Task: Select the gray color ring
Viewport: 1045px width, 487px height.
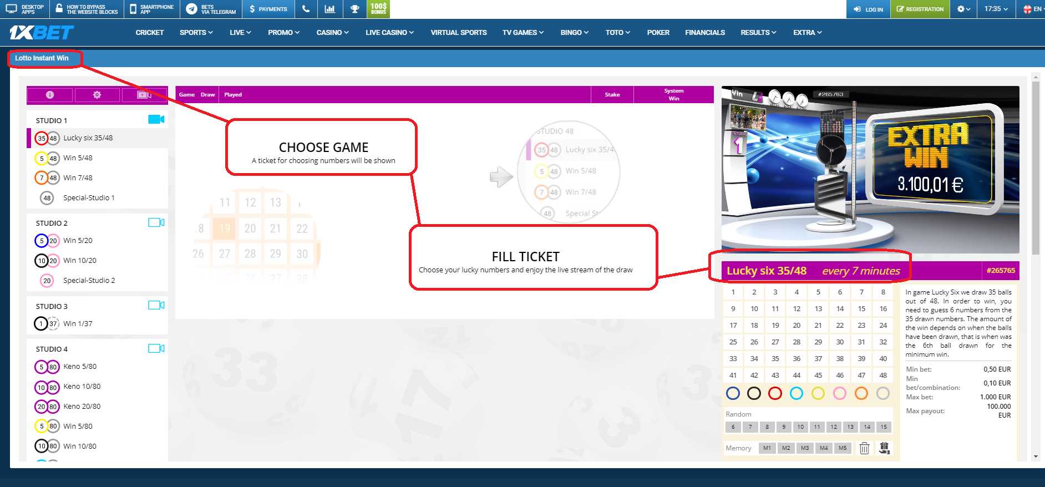Action: [883, 393]
